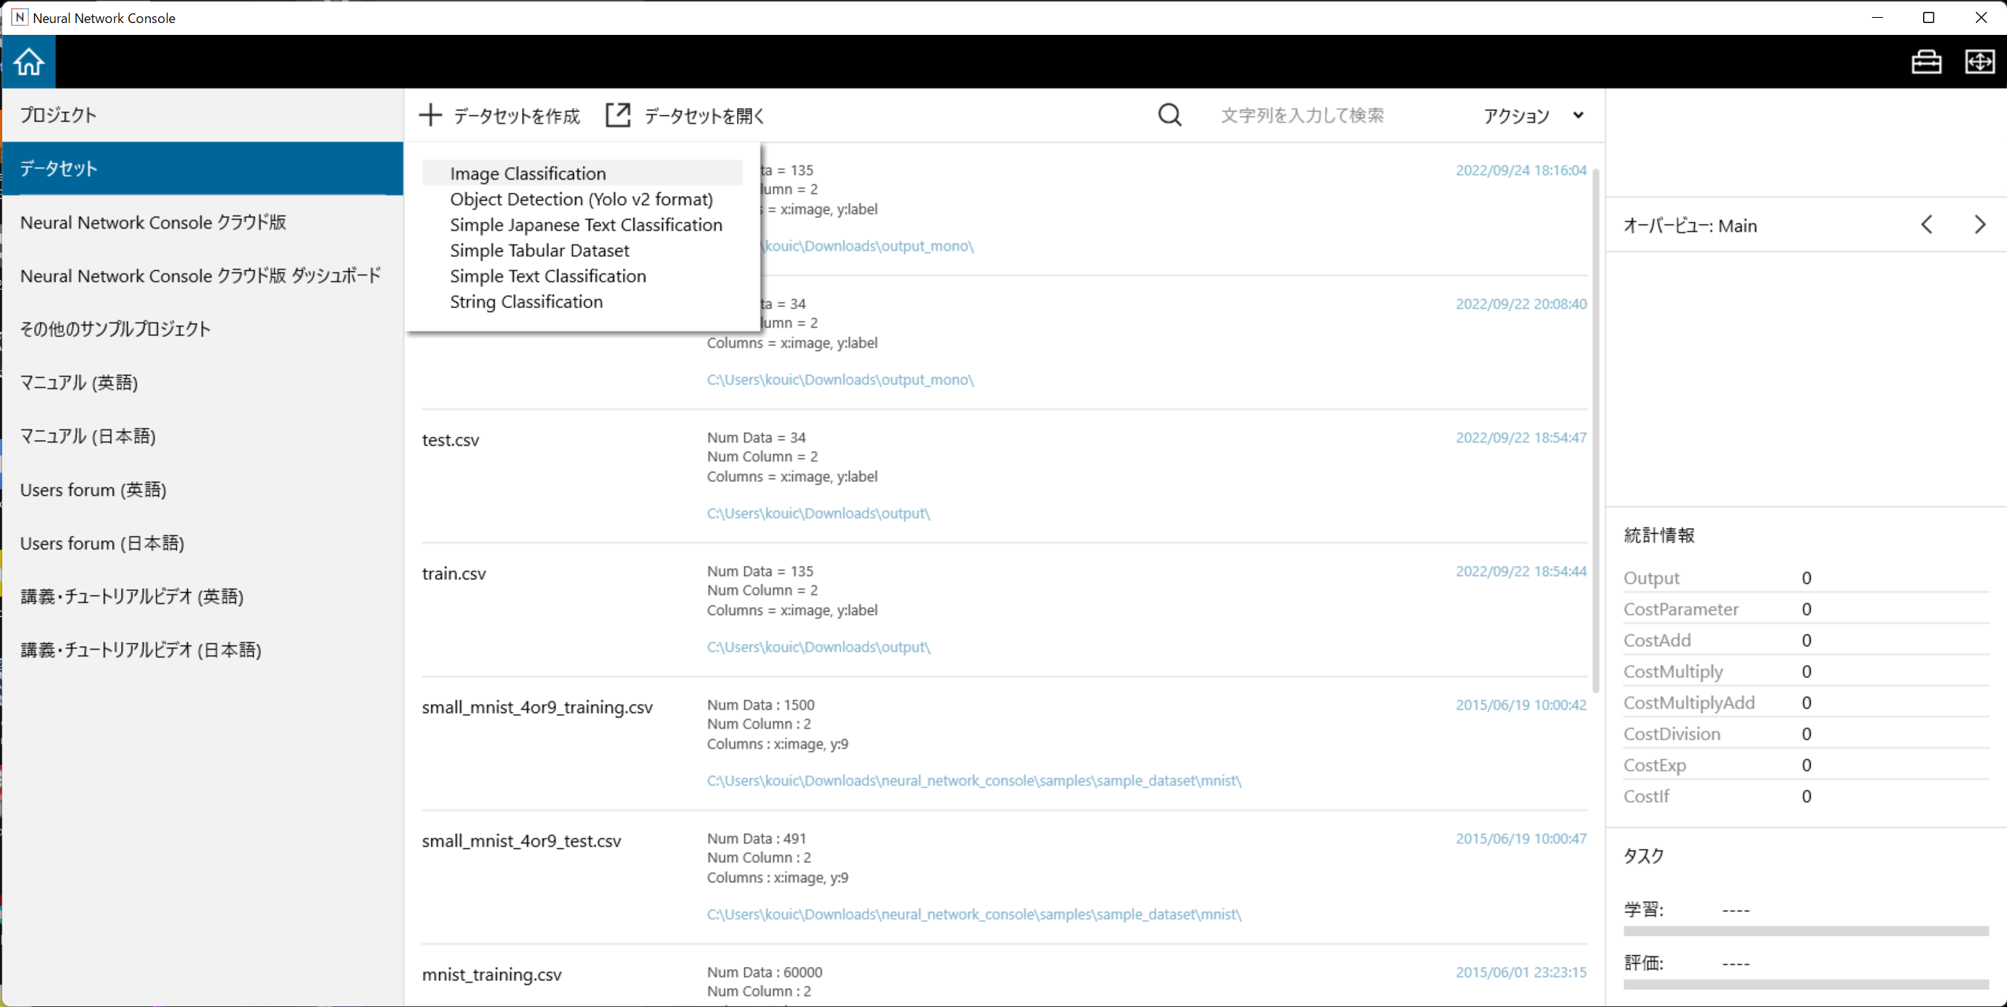Screen dimensions: 2007x1007
Task: Click the dataset list vertical scrollbar
Action: click(1595, 428)
